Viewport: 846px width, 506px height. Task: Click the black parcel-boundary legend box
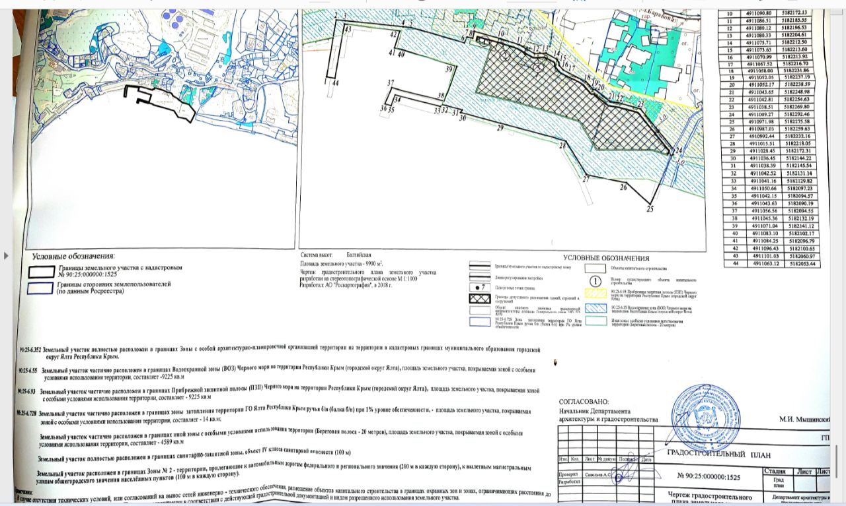40,270
